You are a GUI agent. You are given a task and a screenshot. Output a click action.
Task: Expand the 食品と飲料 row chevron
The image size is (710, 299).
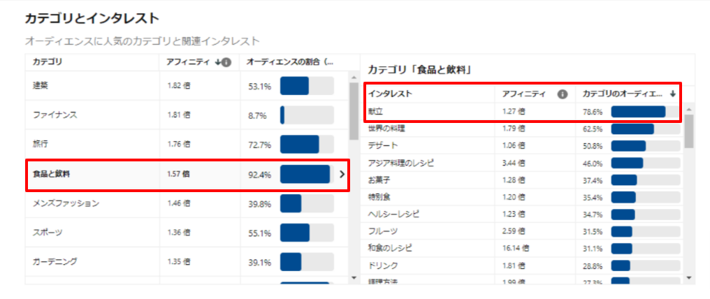[x=342, y=174]
